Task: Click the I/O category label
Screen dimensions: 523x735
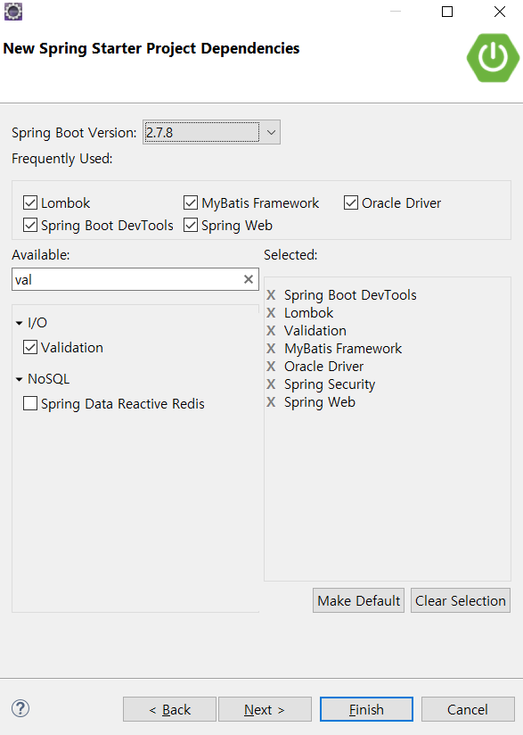Action: coord(37,323)
